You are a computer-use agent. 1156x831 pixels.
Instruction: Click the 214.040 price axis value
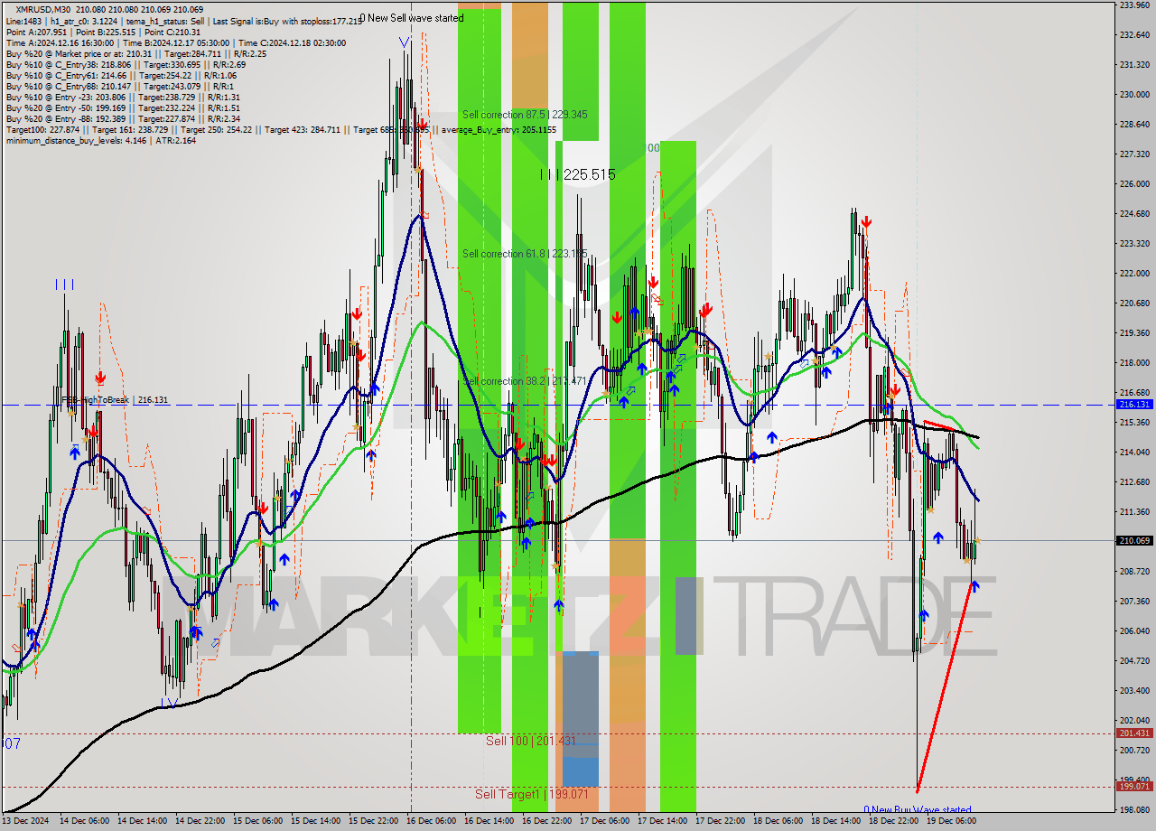point(1134,452)
